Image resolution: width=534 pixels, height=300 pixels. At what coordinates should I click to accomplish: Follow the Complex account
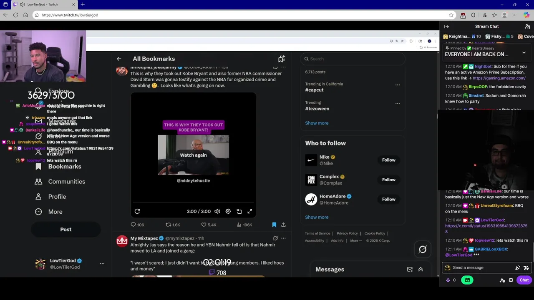[388, 180]
